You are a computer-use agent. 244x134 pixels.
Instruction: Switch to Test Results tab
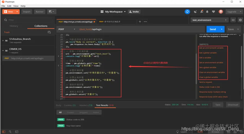pyautogui.click(x=105, y=105)
